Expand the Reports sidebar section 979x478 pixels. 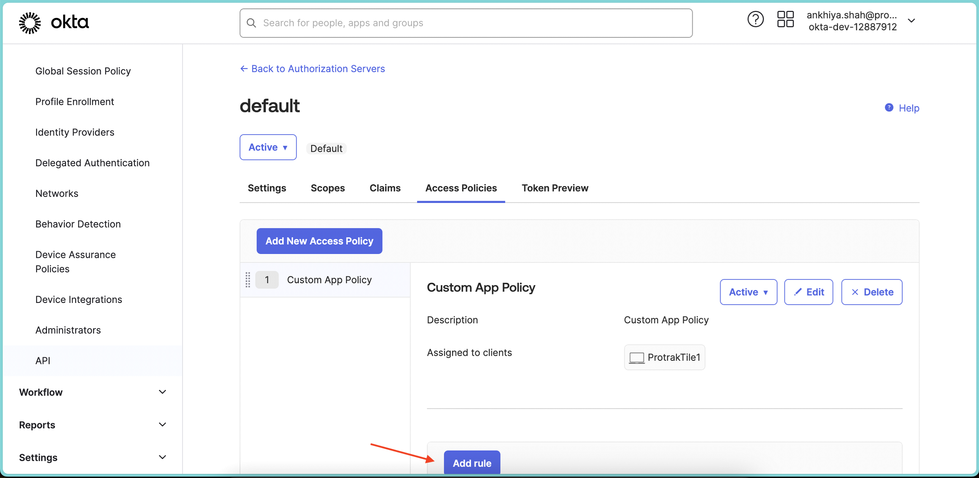162,424
